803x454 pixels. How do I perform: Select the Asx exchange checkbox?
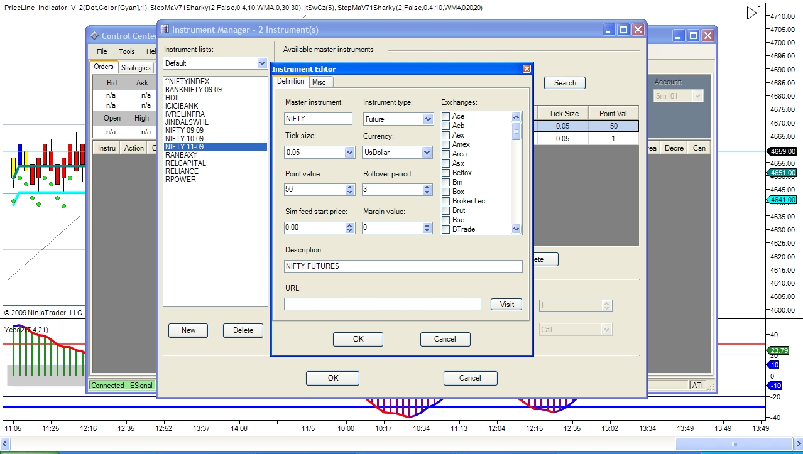445,163
